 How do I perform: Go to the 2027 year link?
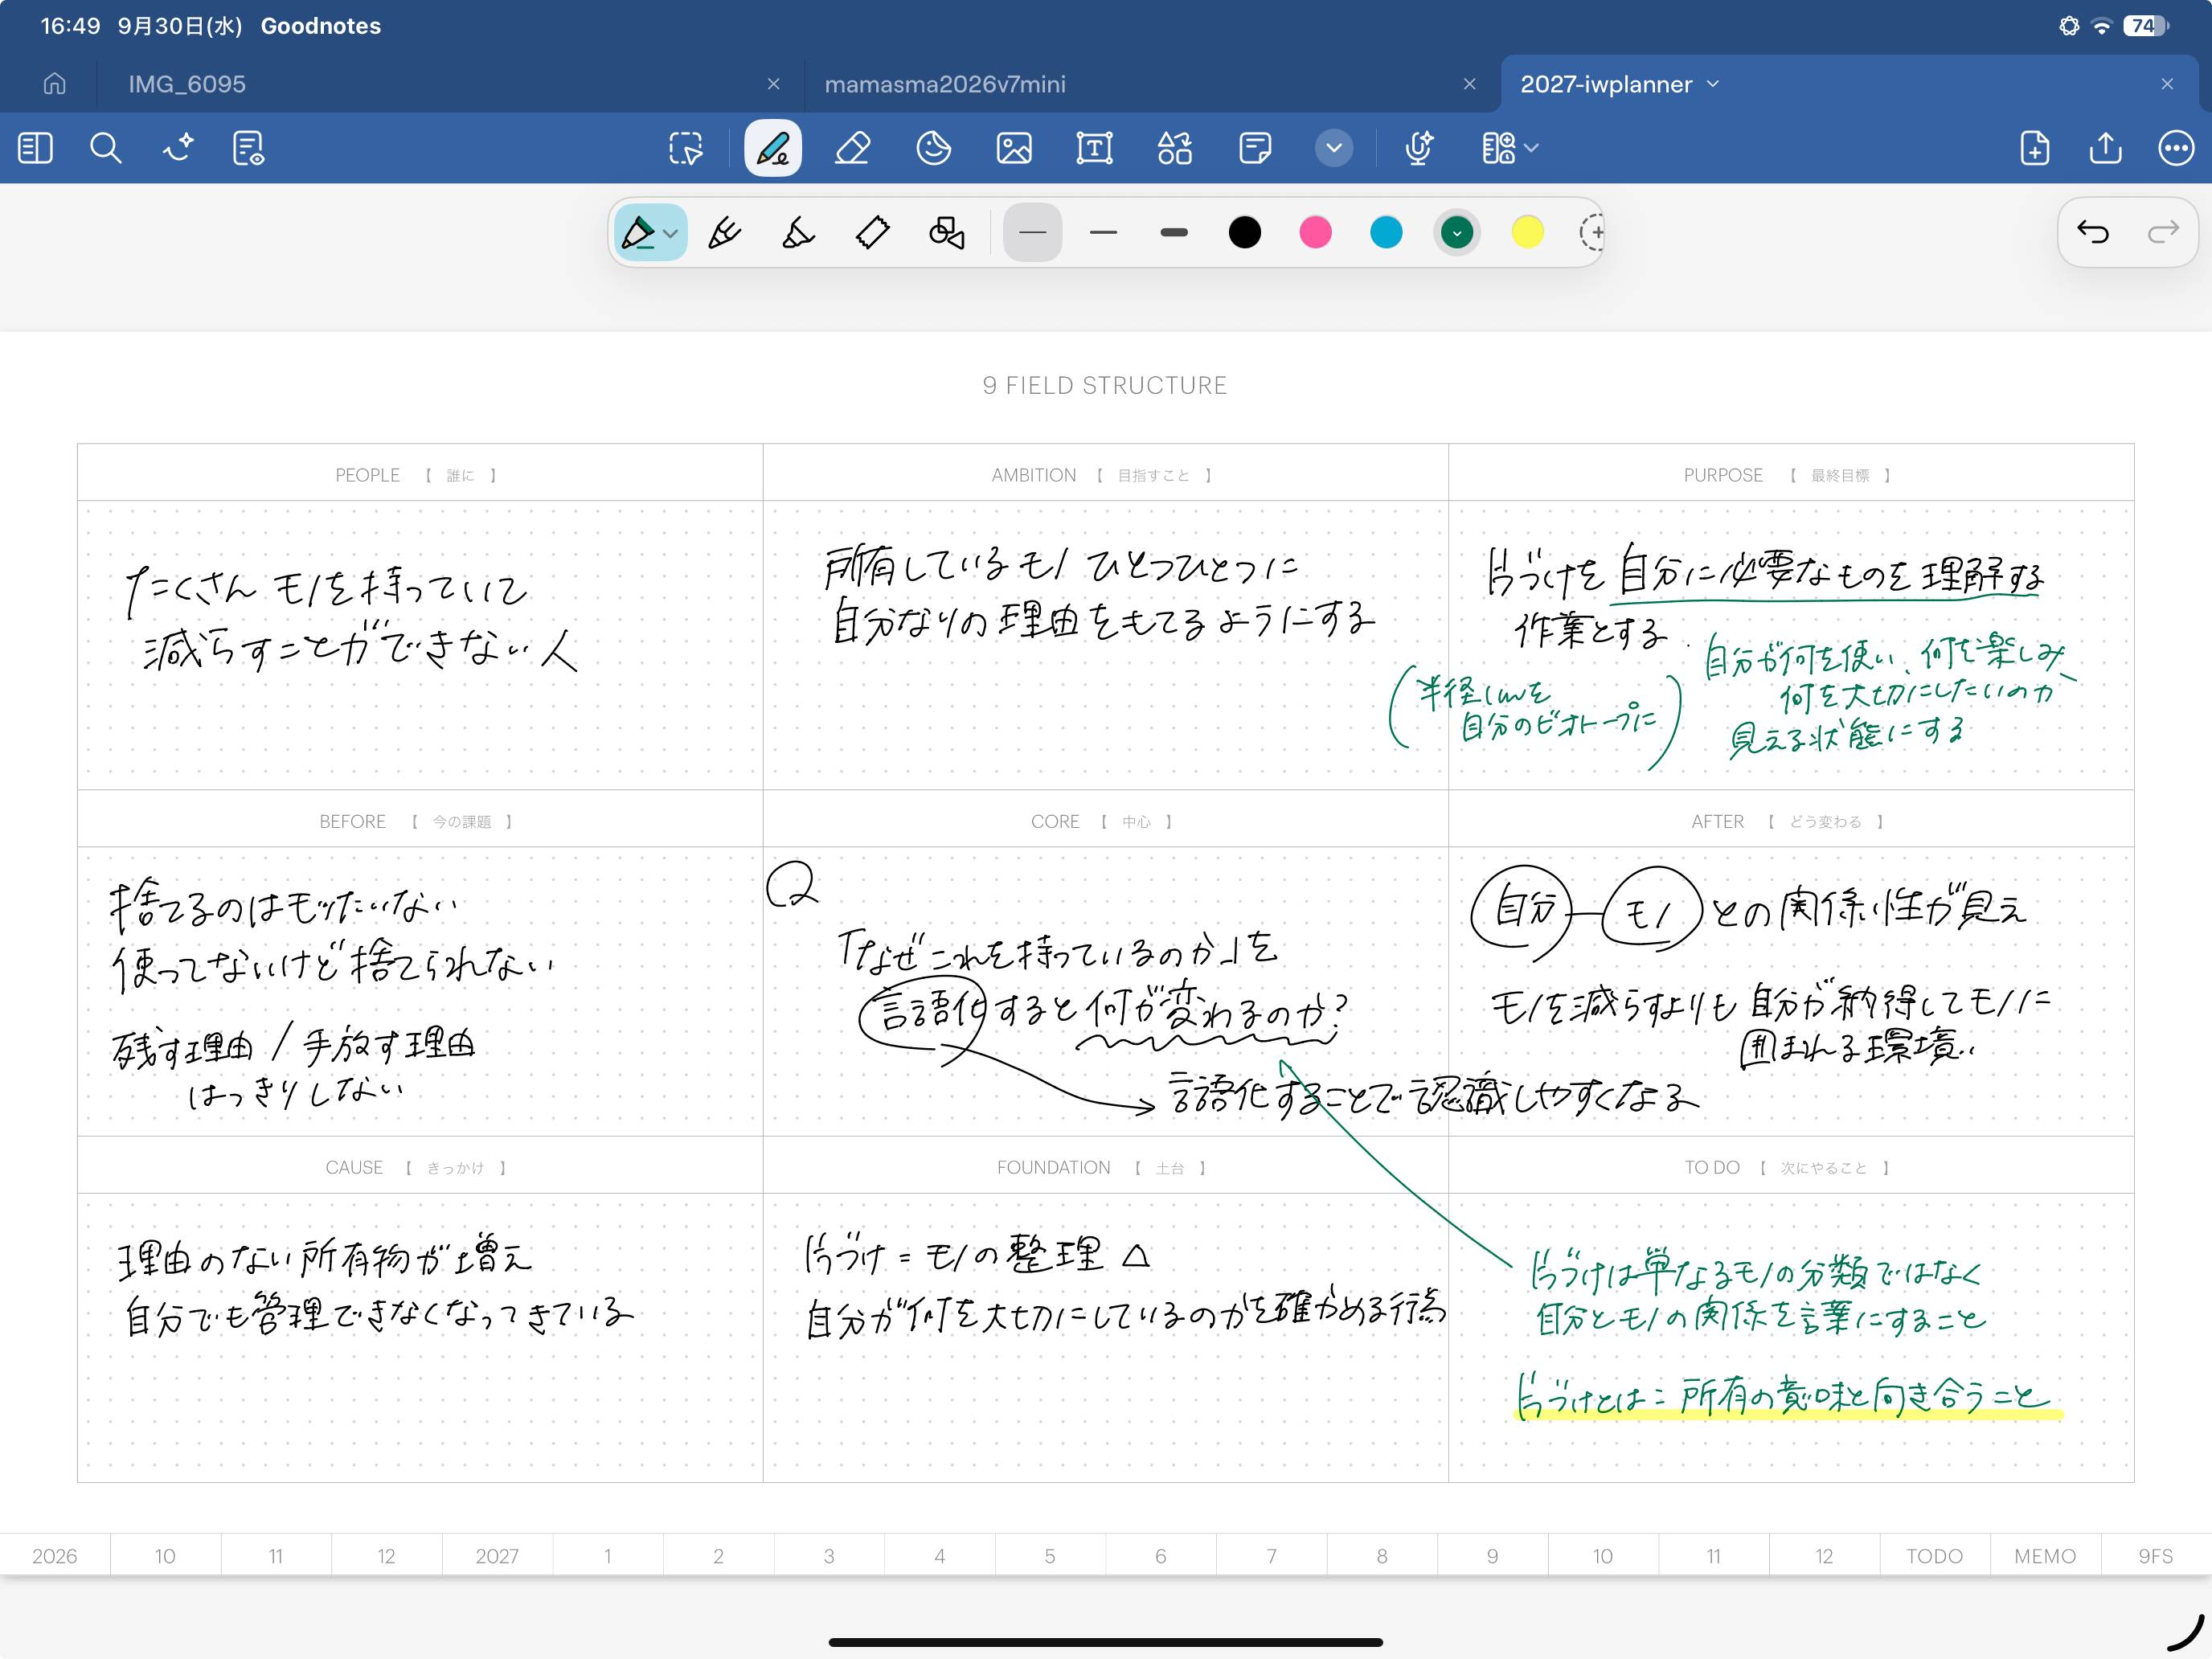click(x=497, y=1556)
